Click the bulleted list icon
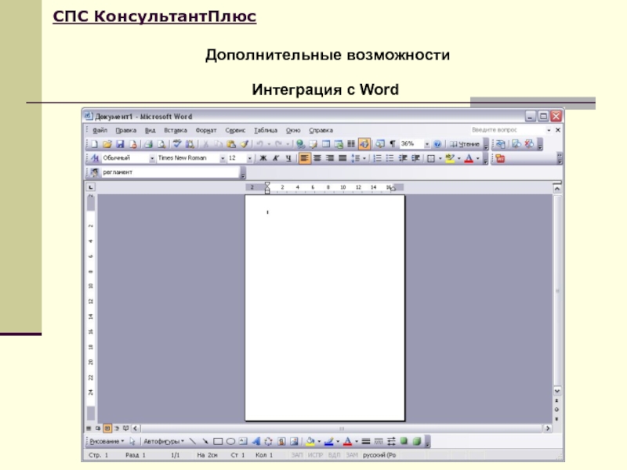 [390, 158]
